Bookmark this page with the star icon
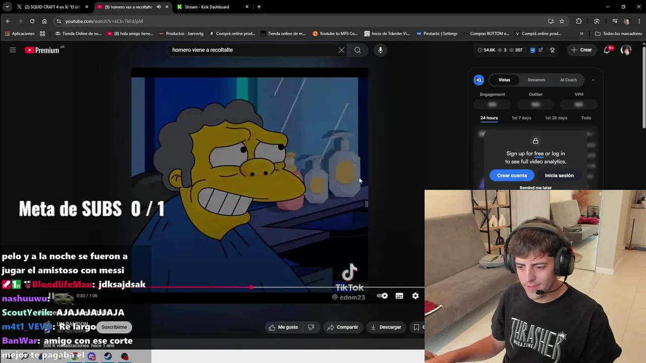 point(562,21)
